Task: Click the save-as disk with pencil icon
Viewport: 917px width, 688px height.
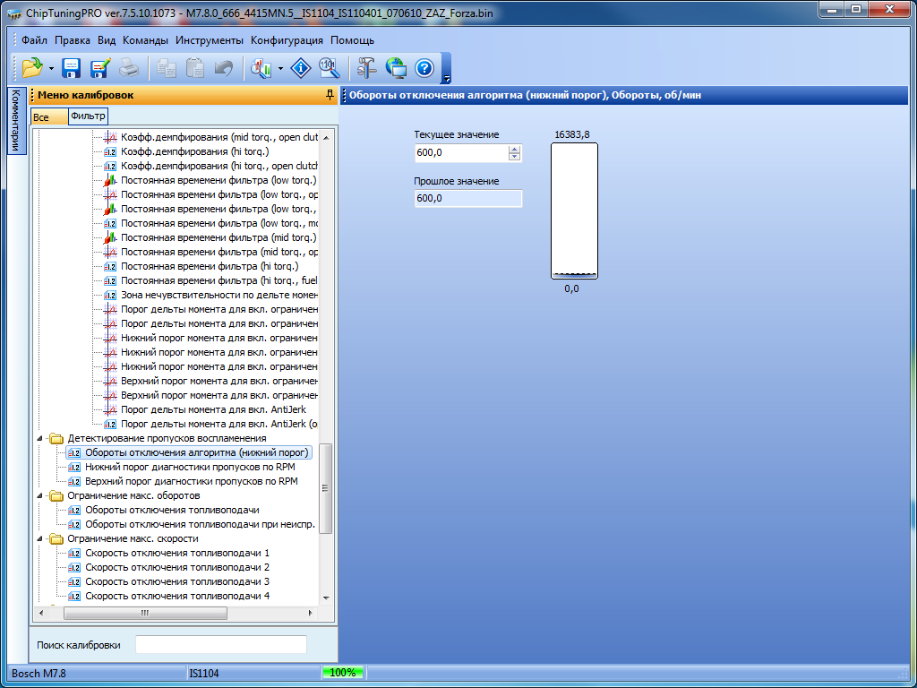Action: [x=99, y=67]
